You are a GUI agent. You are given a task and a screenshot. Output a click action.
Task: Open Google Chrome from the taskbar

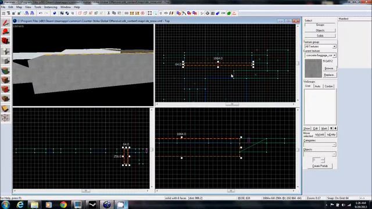point(63,205)
